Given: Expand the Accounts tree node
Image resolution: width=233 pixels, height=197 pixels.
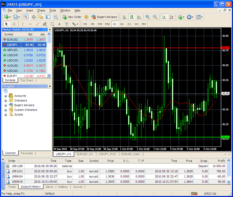Looking at the screenshot, I should pyautogui.click(x=6, y=96).
